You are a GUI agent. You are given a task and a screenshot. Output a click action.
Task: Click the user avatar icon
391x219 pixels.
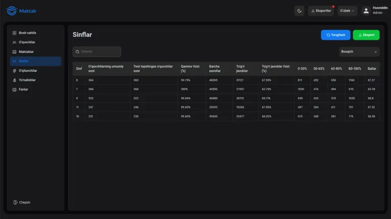pos(366,11)
